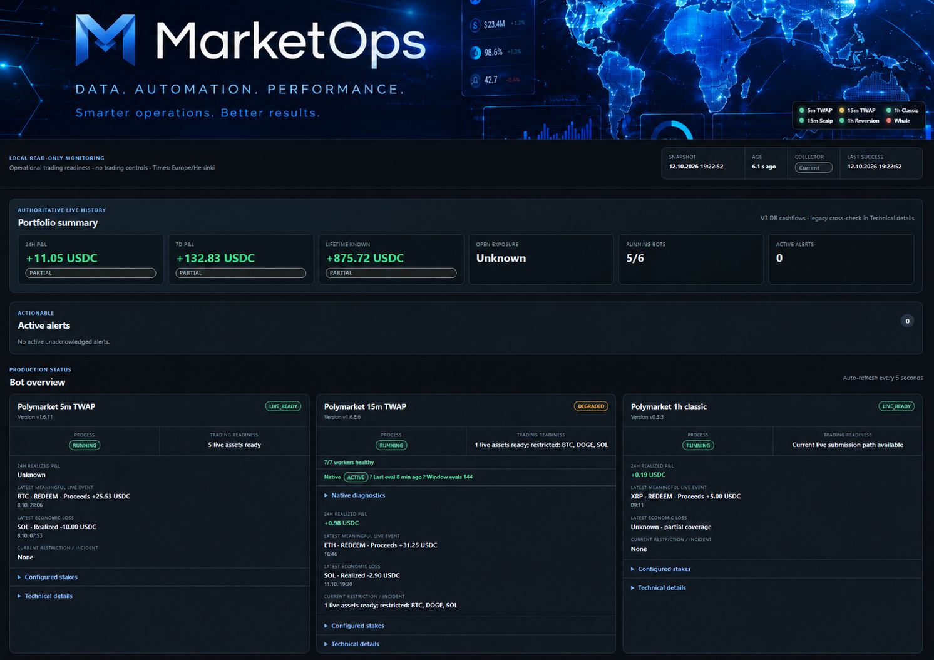Click the DEGRADED status badge

coord(591,406)
